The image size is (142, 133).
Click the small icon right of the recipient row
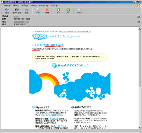pos(138,22)
